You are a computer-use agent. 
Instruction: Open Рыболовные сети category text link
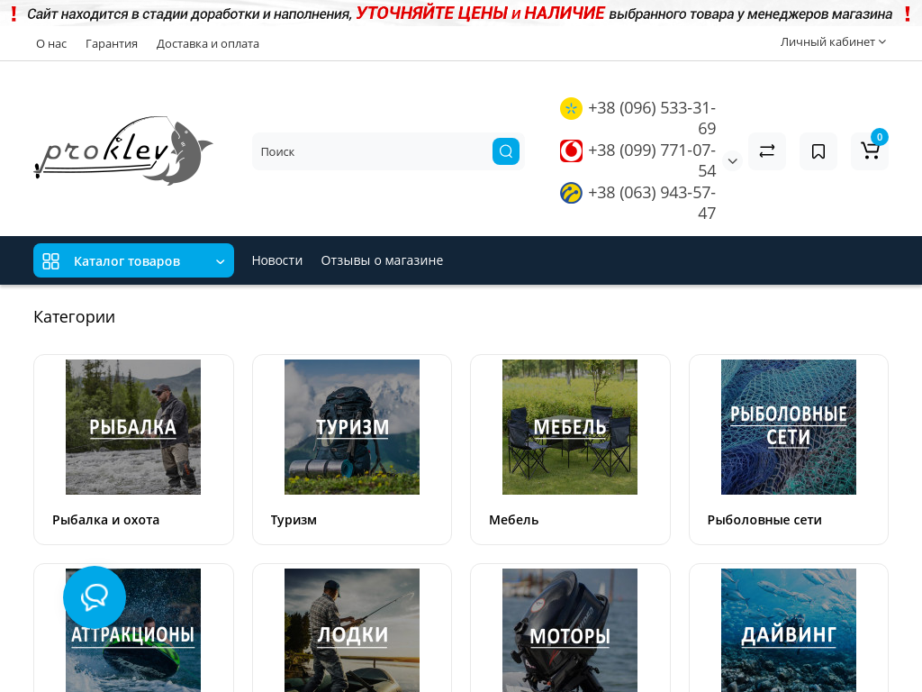click(x=764, y=520)
